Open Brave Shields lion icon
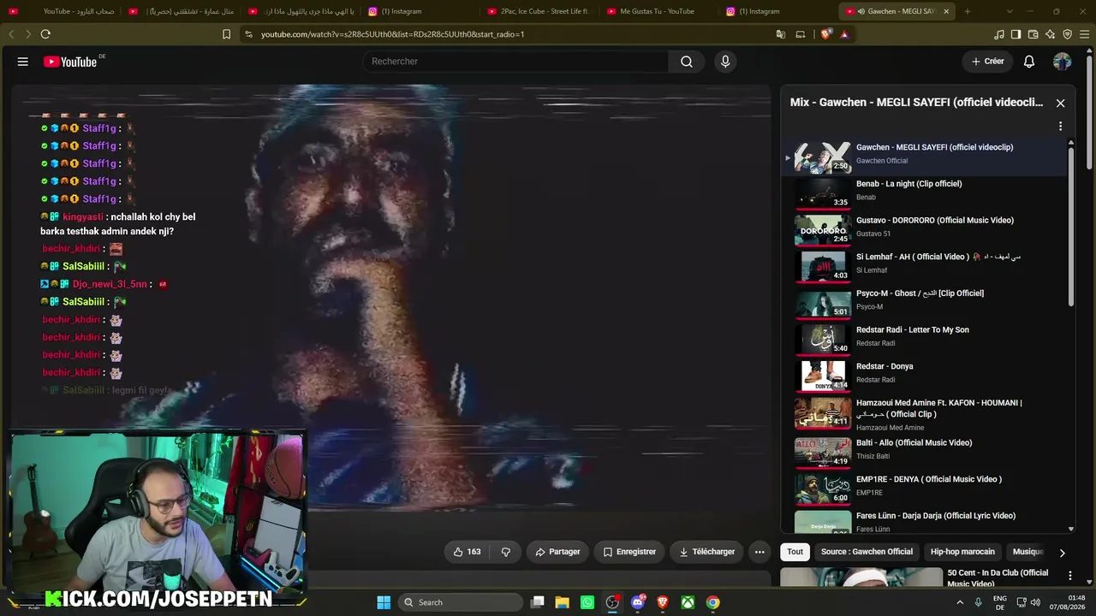This screenshot has width=1096, height=616. pos(825,34)
